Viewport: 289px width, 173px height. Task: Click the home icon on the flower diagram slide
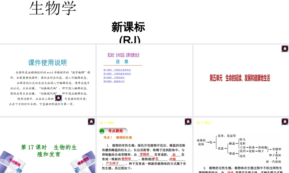click(x=285, y=122)
